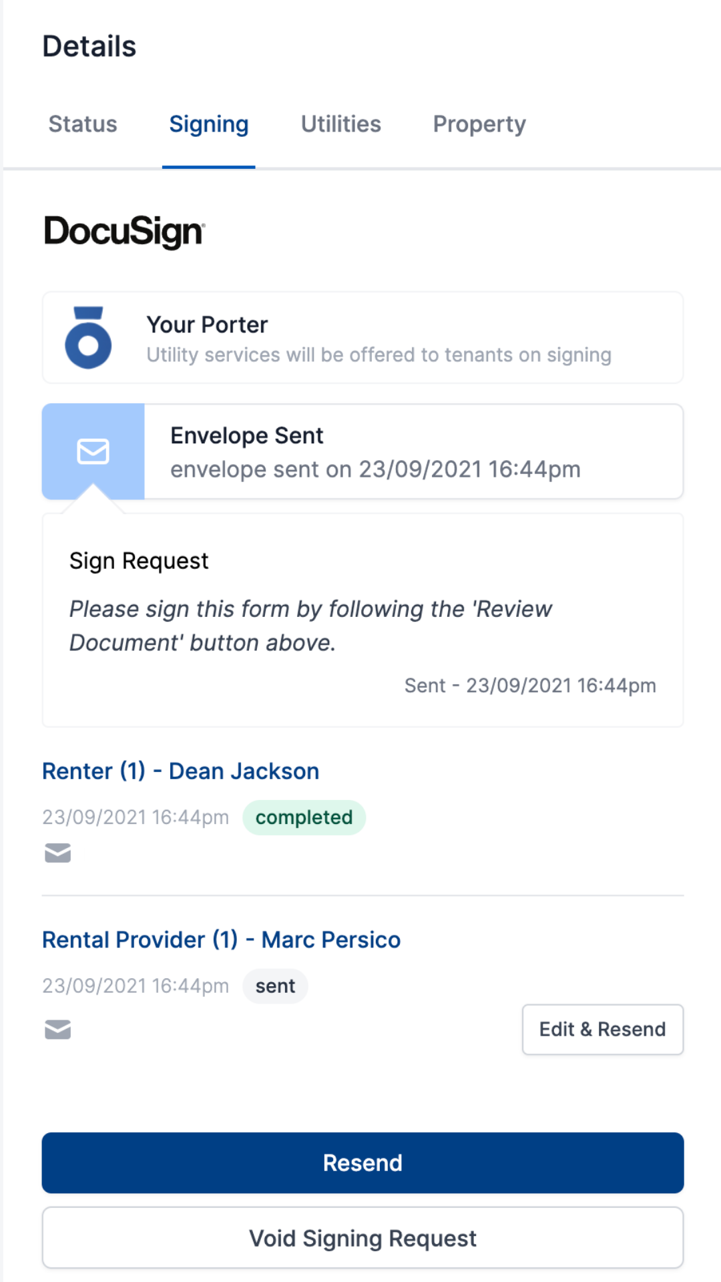Click the Edit & Resend button

pyautogui.click(x=602, y=1030)
